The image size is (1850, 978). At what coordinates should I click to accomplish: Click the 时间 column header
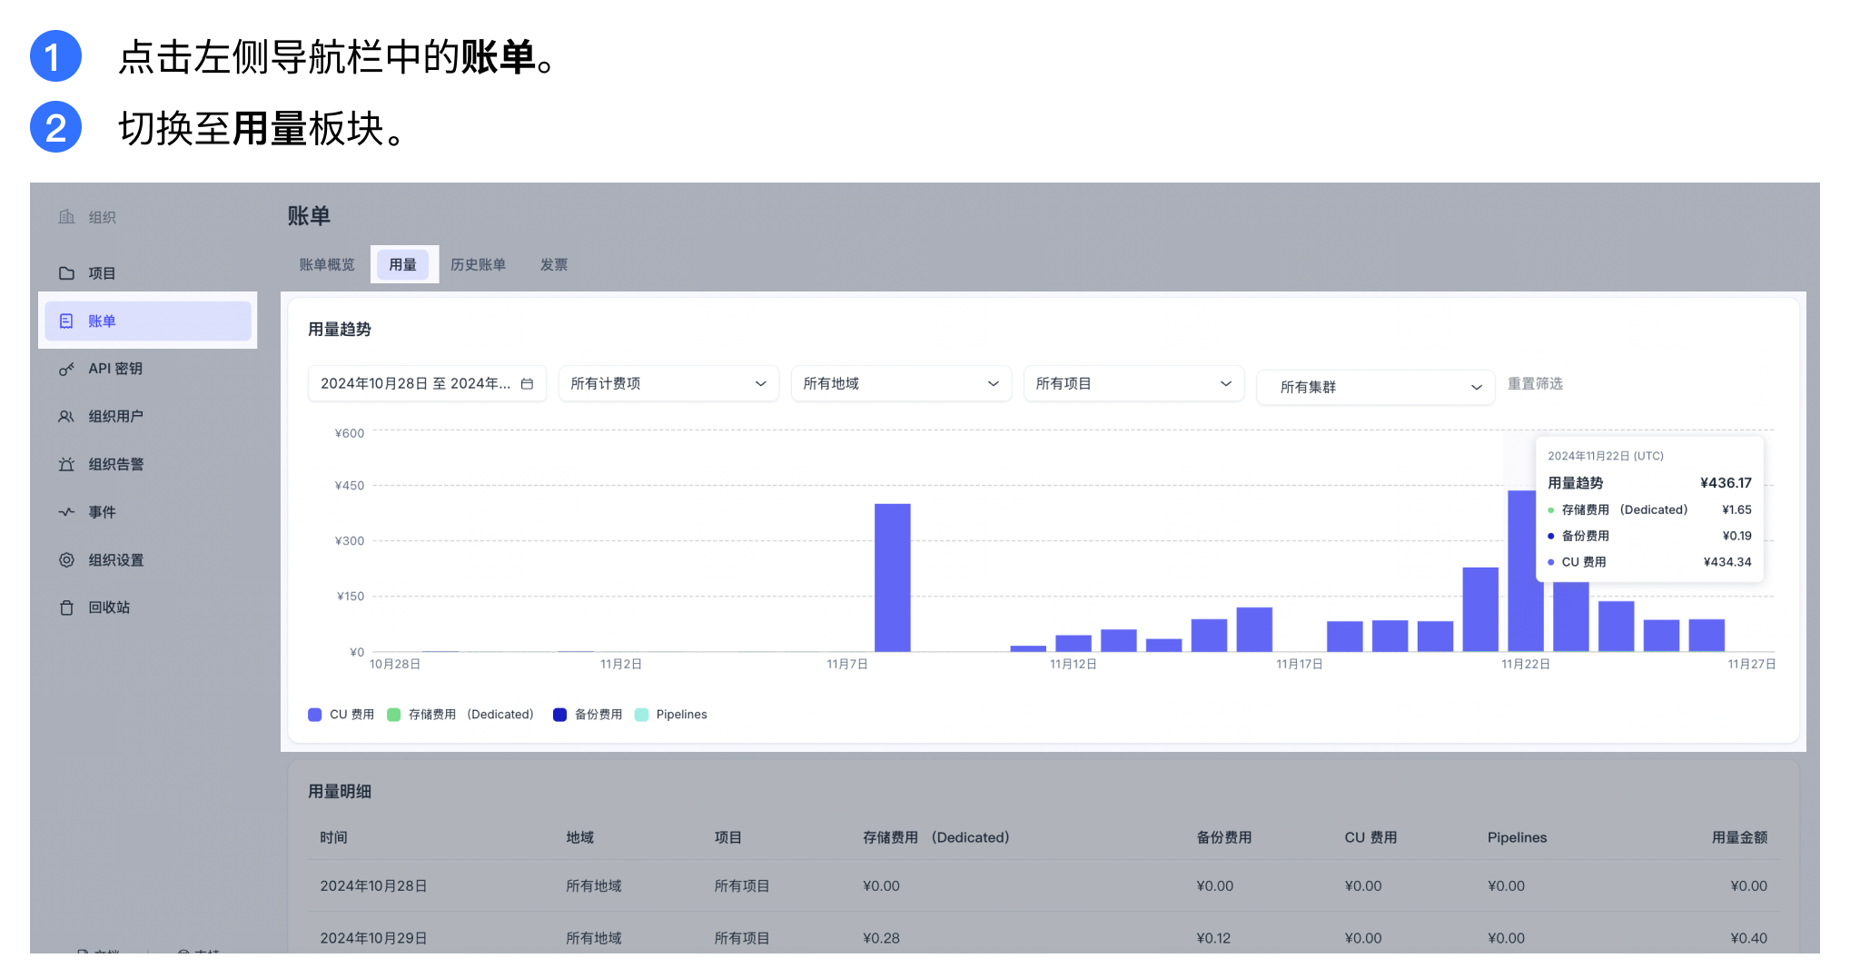333,837
